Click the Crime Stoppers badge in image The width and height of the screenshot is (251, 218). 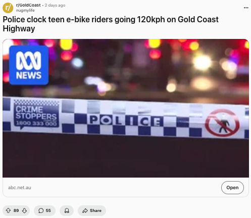coord(36,115)
